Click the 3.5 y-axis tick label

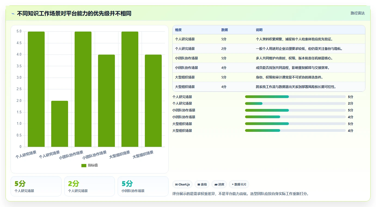click(19, 66)
